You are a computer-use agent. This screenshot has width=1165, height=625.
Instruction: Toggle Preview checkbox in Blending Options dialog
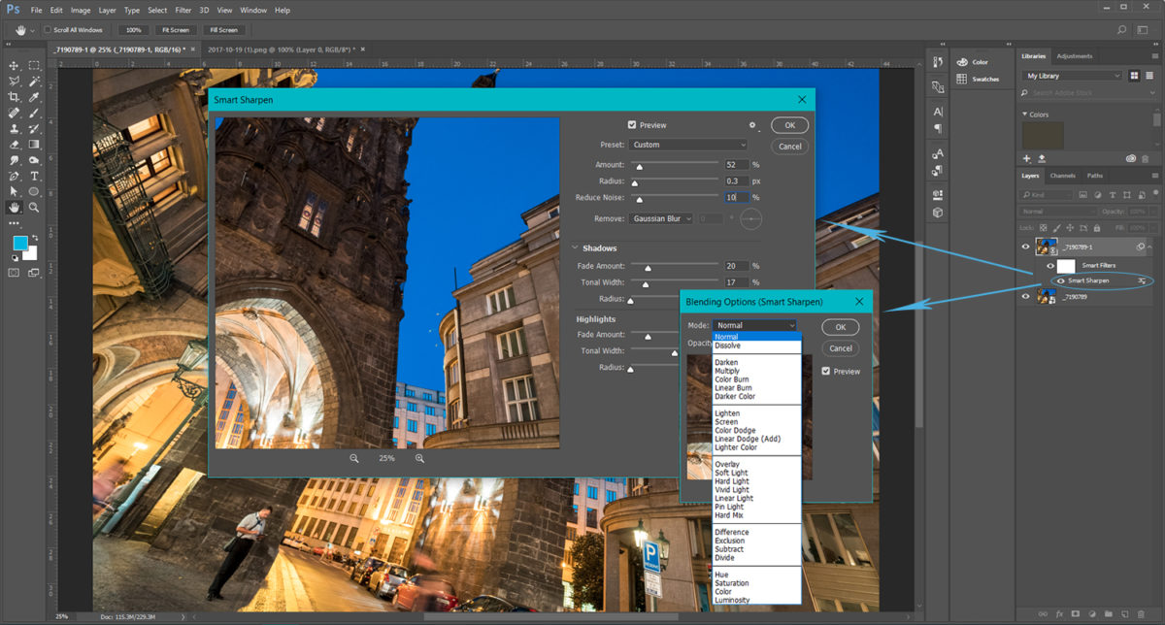[x=826, y=371]
